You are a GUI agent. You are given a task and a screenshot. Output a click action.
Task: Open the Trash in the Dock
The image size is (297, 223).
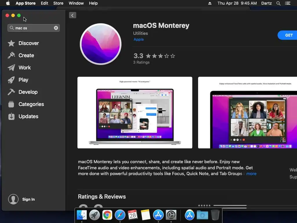coord(215,215)
